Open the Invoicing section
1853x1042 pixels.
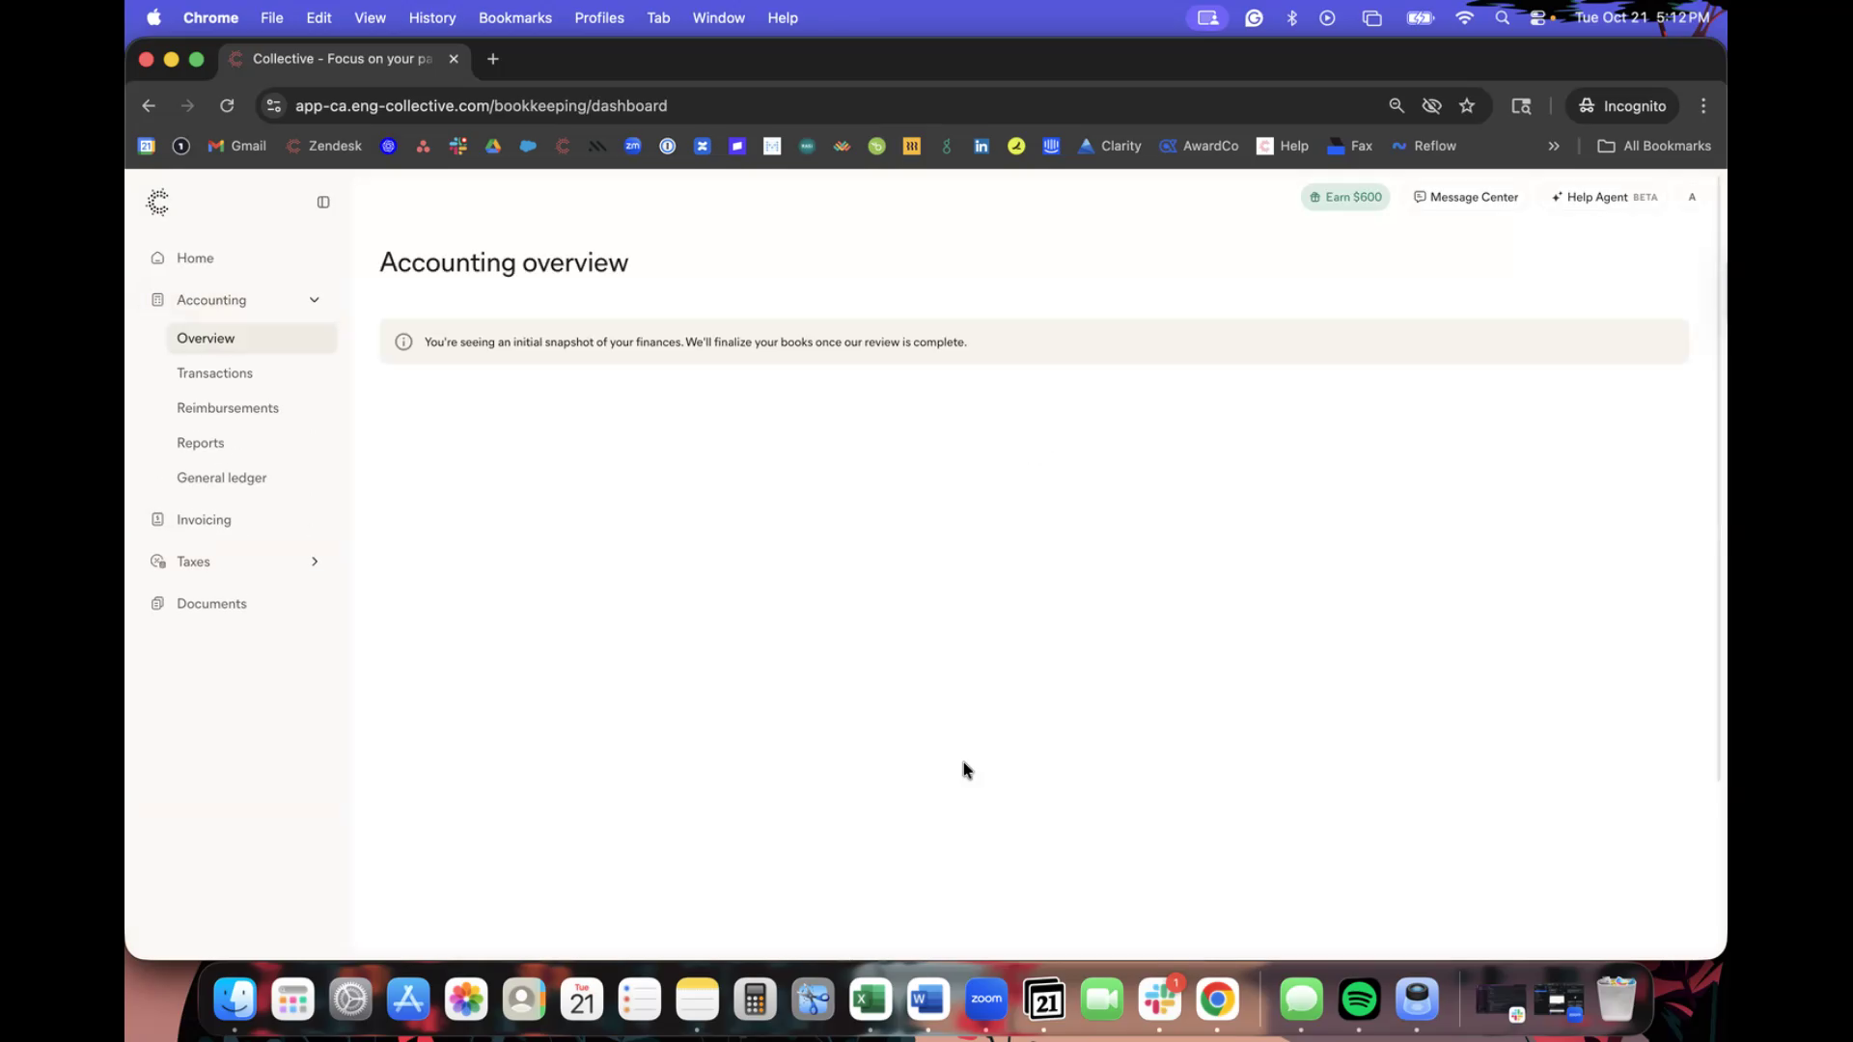click(204, 520)
